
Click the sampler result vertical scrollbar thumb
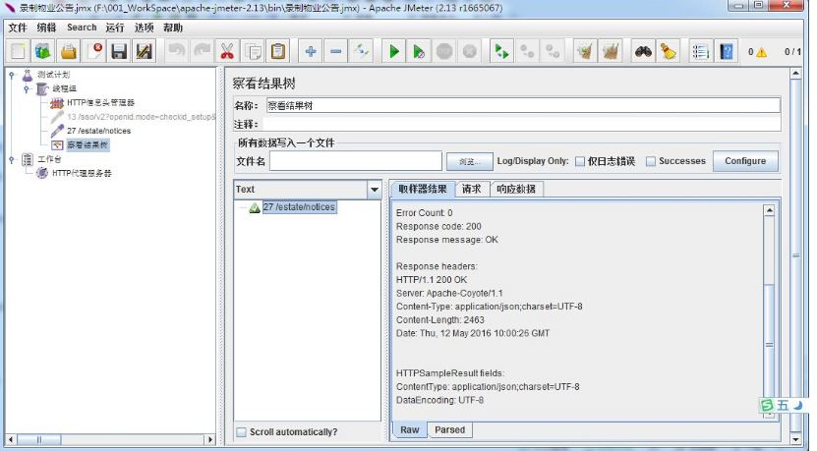click(x=769, y=347)
